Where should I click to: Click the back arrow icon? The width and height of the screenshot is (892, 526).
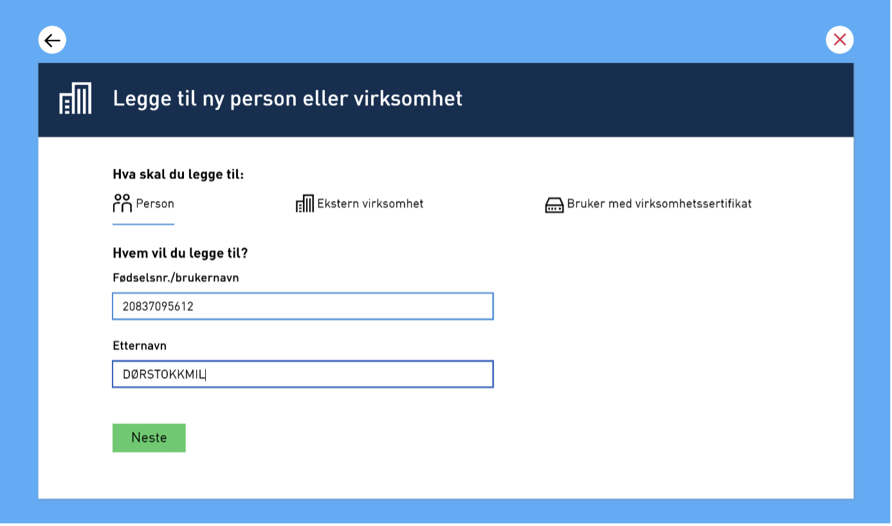(52, 40)
